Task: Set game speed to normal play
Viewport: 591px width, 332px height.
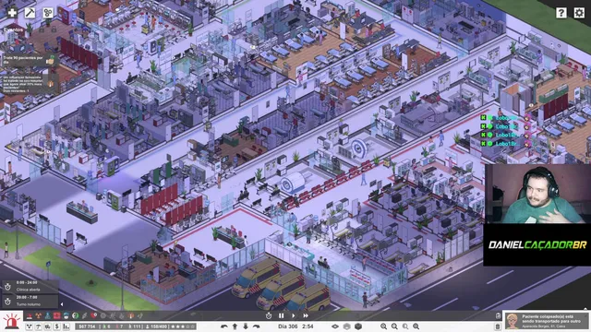Action: click(x=294, y=315)
